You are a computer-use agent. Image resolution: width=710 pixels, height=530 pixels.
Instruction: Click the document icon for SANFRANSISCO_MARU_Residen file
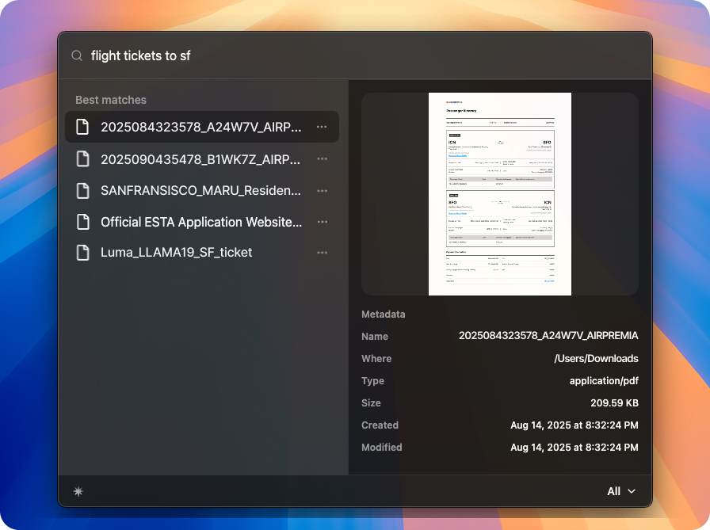click(x=83, y=190)
